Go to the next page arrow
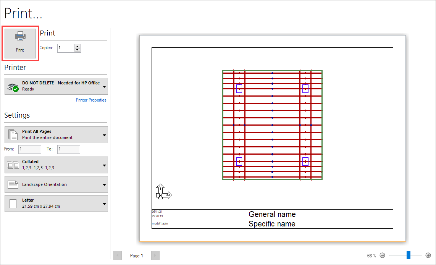The image size is (436, 265). pos(155,255)
